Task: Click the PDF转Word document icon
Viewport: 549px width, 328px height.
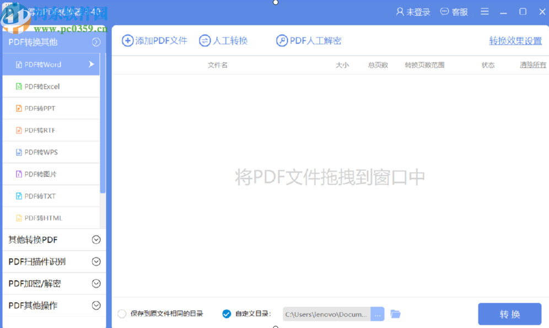Action: pos(19,64)
